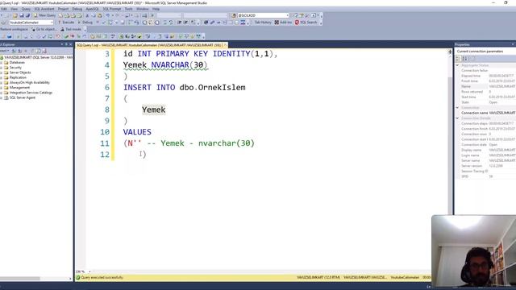Click the Categorized icon in Properties
516x290 pixels.
click(458, 59)
